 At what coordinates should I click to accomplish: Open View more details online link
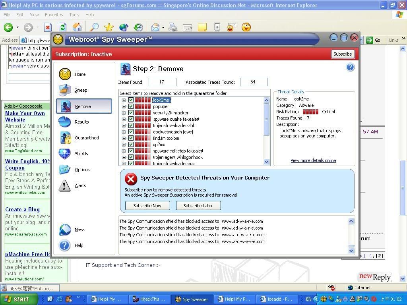coord(313,160)
